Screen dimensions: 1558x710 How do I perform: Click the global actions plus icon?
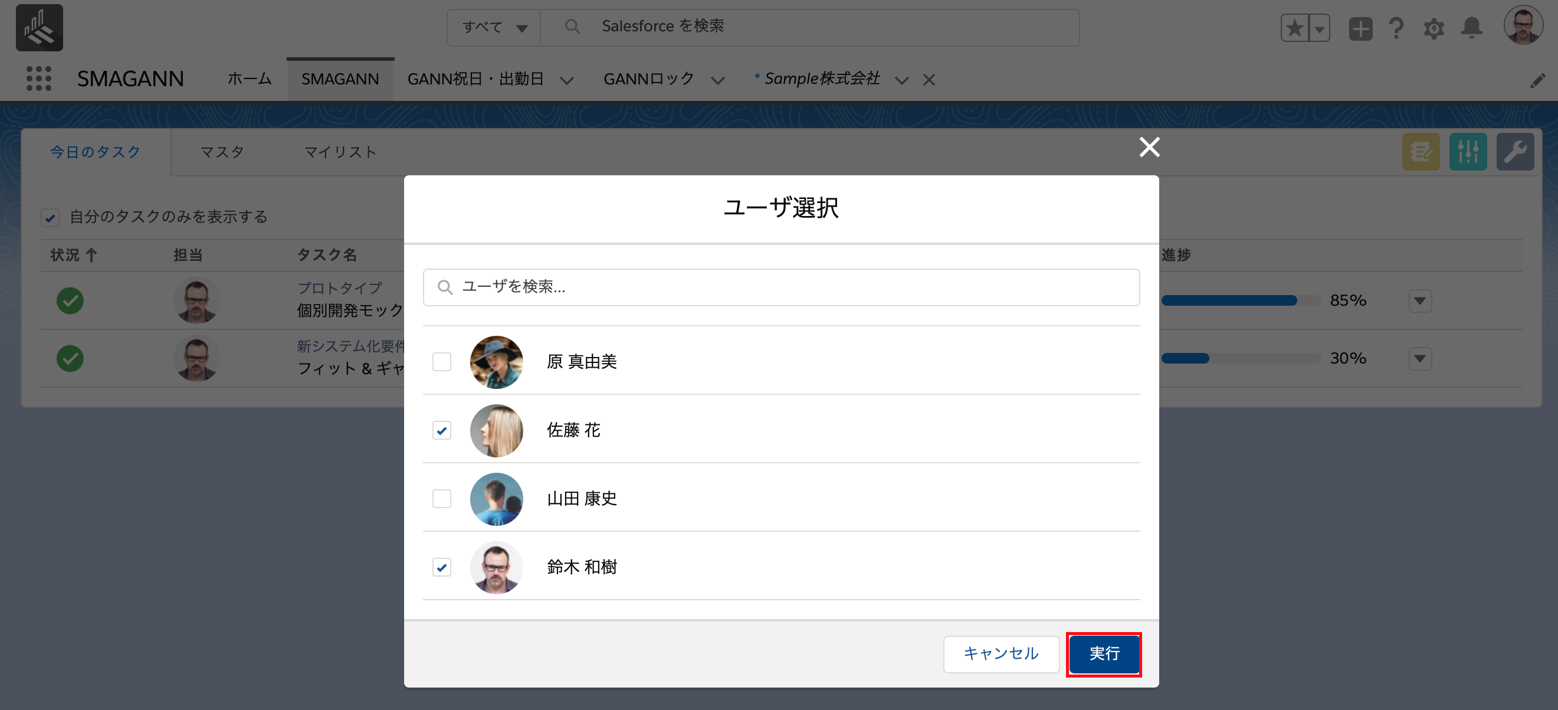(x=1360, y=28)
